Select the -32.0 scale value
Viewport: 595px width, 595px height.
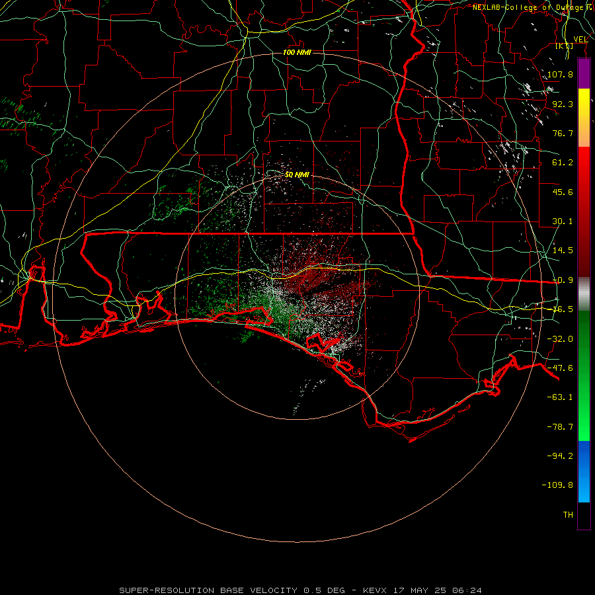click(560, 339)
